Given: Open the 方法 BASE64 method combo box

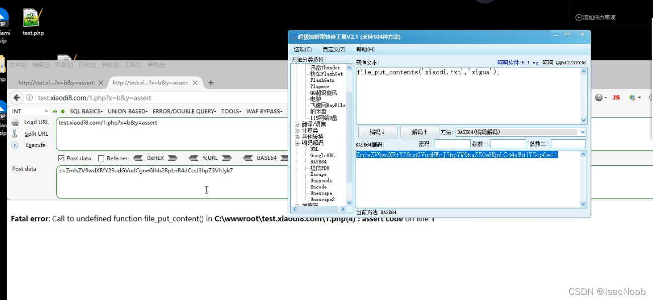Looking at the screenshot, I should coord(521,132).
